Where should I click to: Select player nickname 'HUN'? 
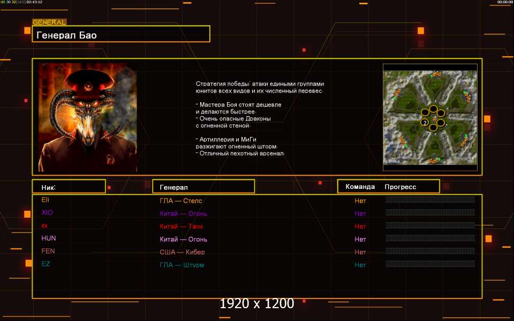pyautogui.click(x=49, y=238)
